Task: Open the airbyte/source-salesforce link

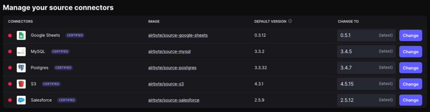Action: click(174, 100)
